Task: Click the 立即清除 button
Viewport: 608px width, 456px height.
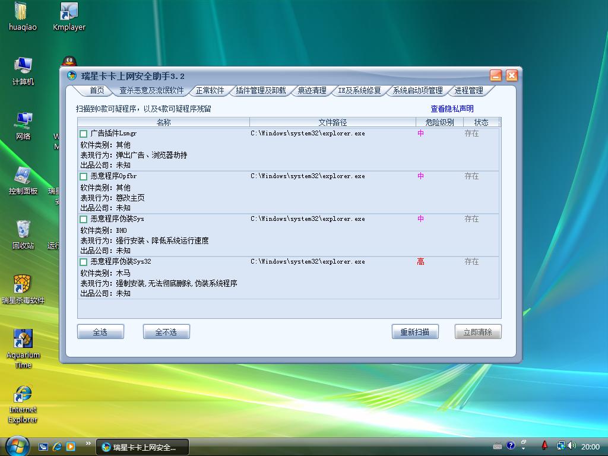Action: [478, 332]
